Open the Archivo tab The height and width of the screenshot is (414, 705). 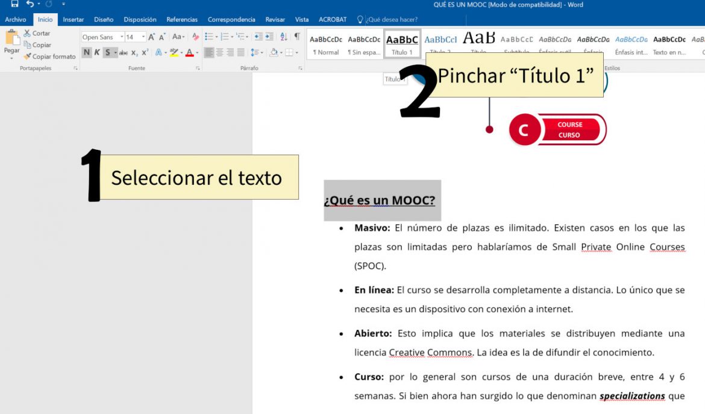[x=15, y=19]
